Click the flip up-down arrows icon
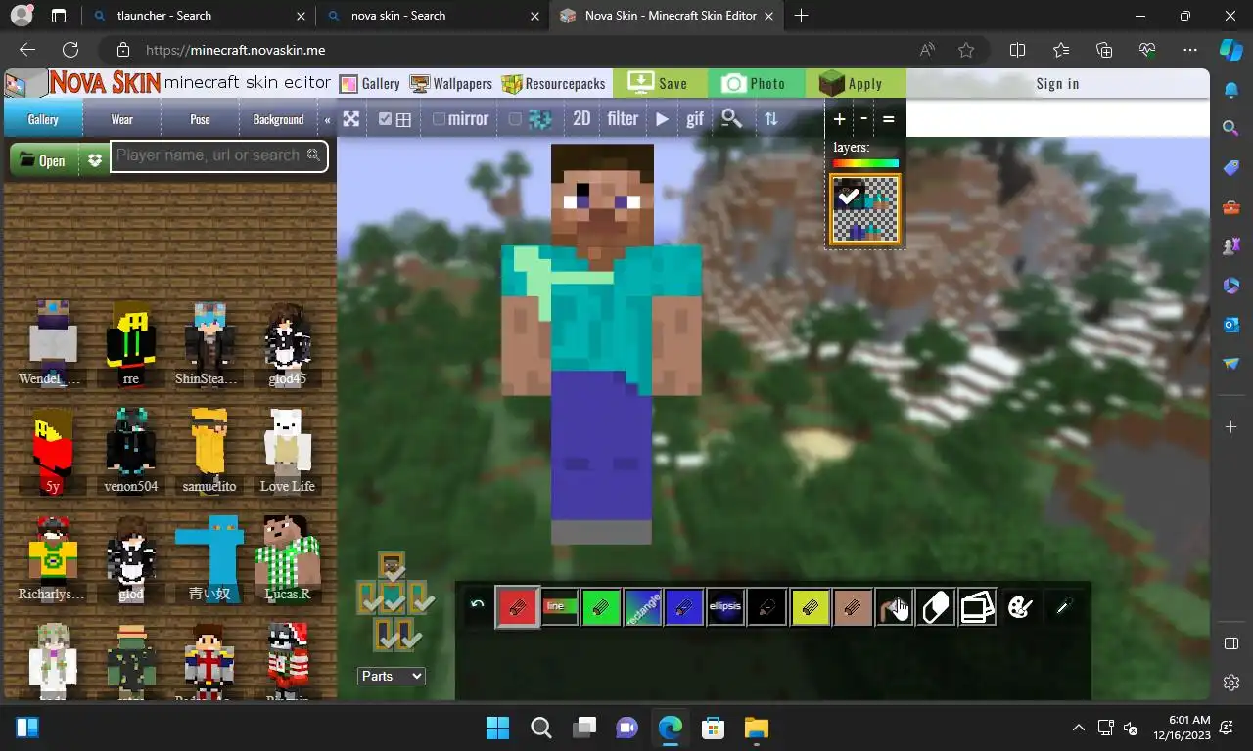Viewport: 1253px width, 751px height. 771,119
